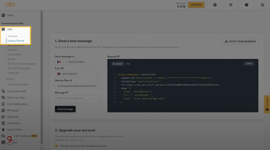Viewport: 270px width, 150px height.
Task: Switch to the Powershell tab
Action: tap(117, 64)
